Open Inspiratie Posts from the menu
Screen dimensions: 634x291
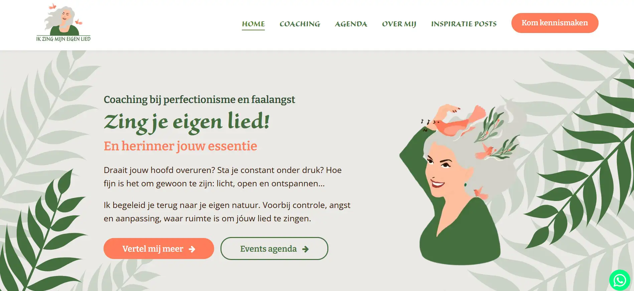(x=464, y=24)
